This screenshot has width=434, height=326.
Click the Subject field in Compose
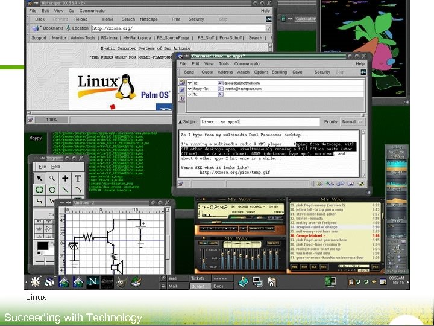(x=260, y=122)
